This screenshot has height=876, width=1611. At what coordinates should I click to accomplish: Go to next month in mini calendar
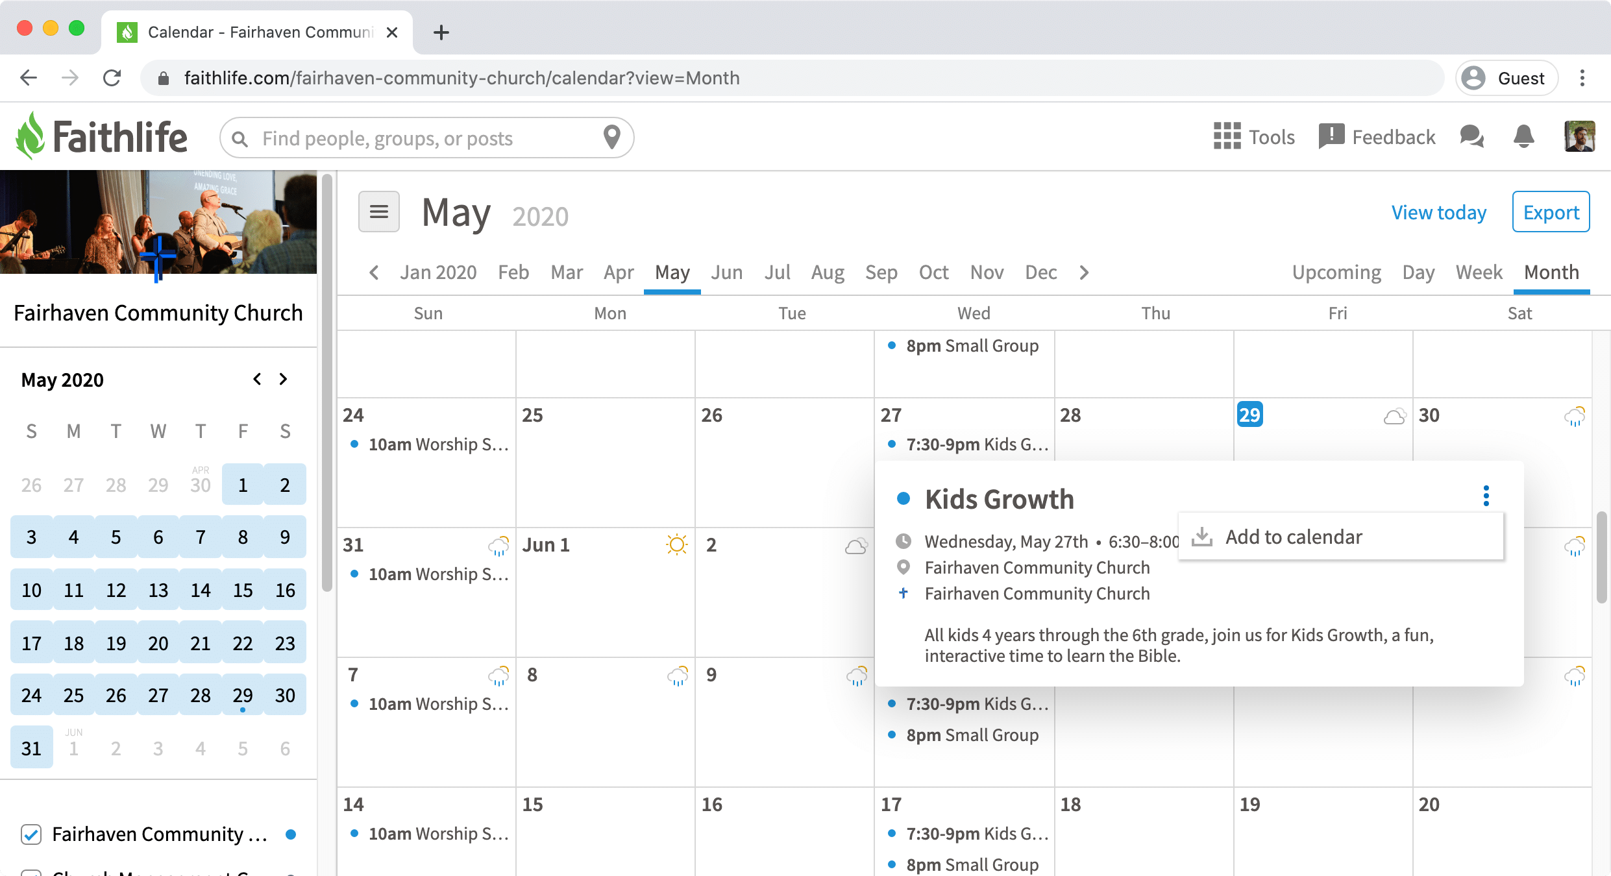pyautogui.click(x=283, y=379)
